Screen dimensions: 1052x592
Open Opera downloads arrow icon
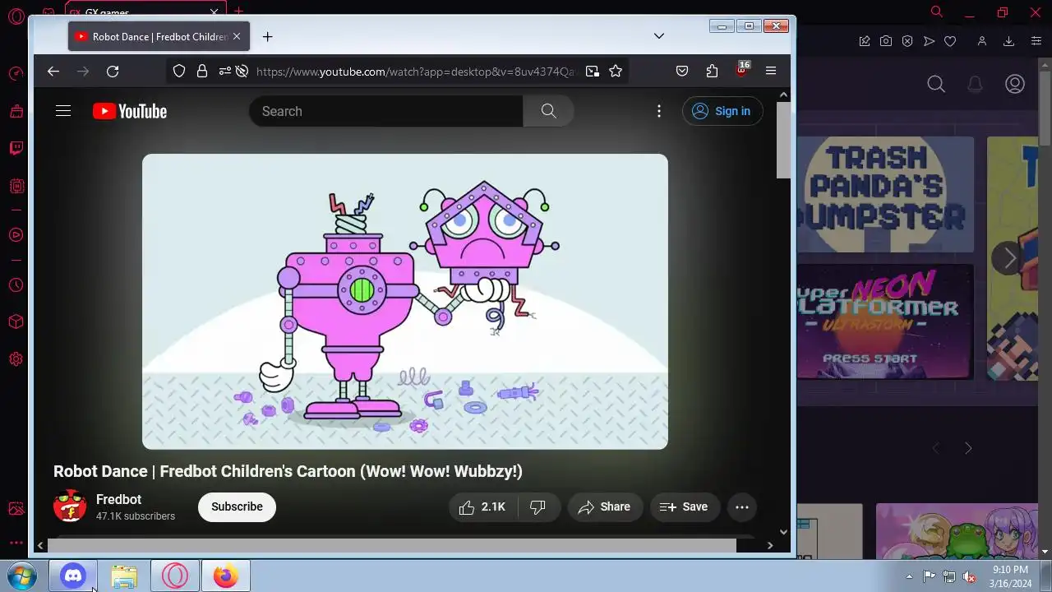(x=1008, y=41)
